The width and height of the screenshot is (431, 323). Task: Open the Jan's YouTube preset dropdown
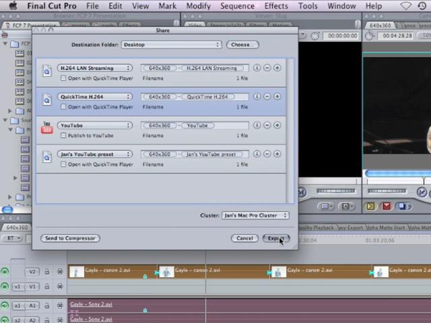coord(95,154)
